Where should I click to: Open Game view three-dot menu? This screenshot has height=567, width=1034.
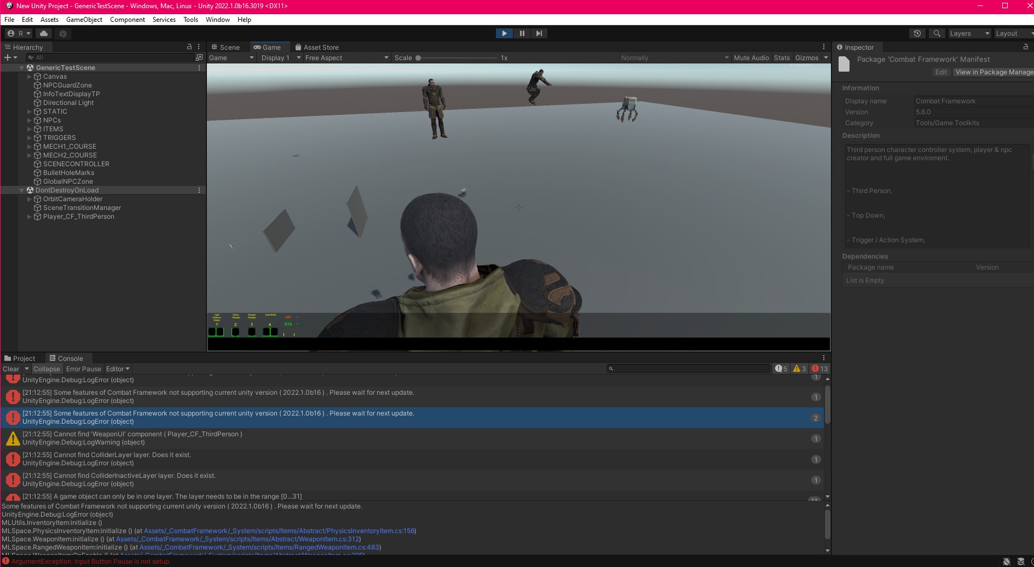(824, 47)
